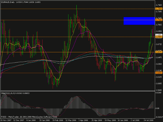Viewport: 163px width, 122px height.
Task: Click the orange 1.6575 price tag
Action: (x=159, y=52)
